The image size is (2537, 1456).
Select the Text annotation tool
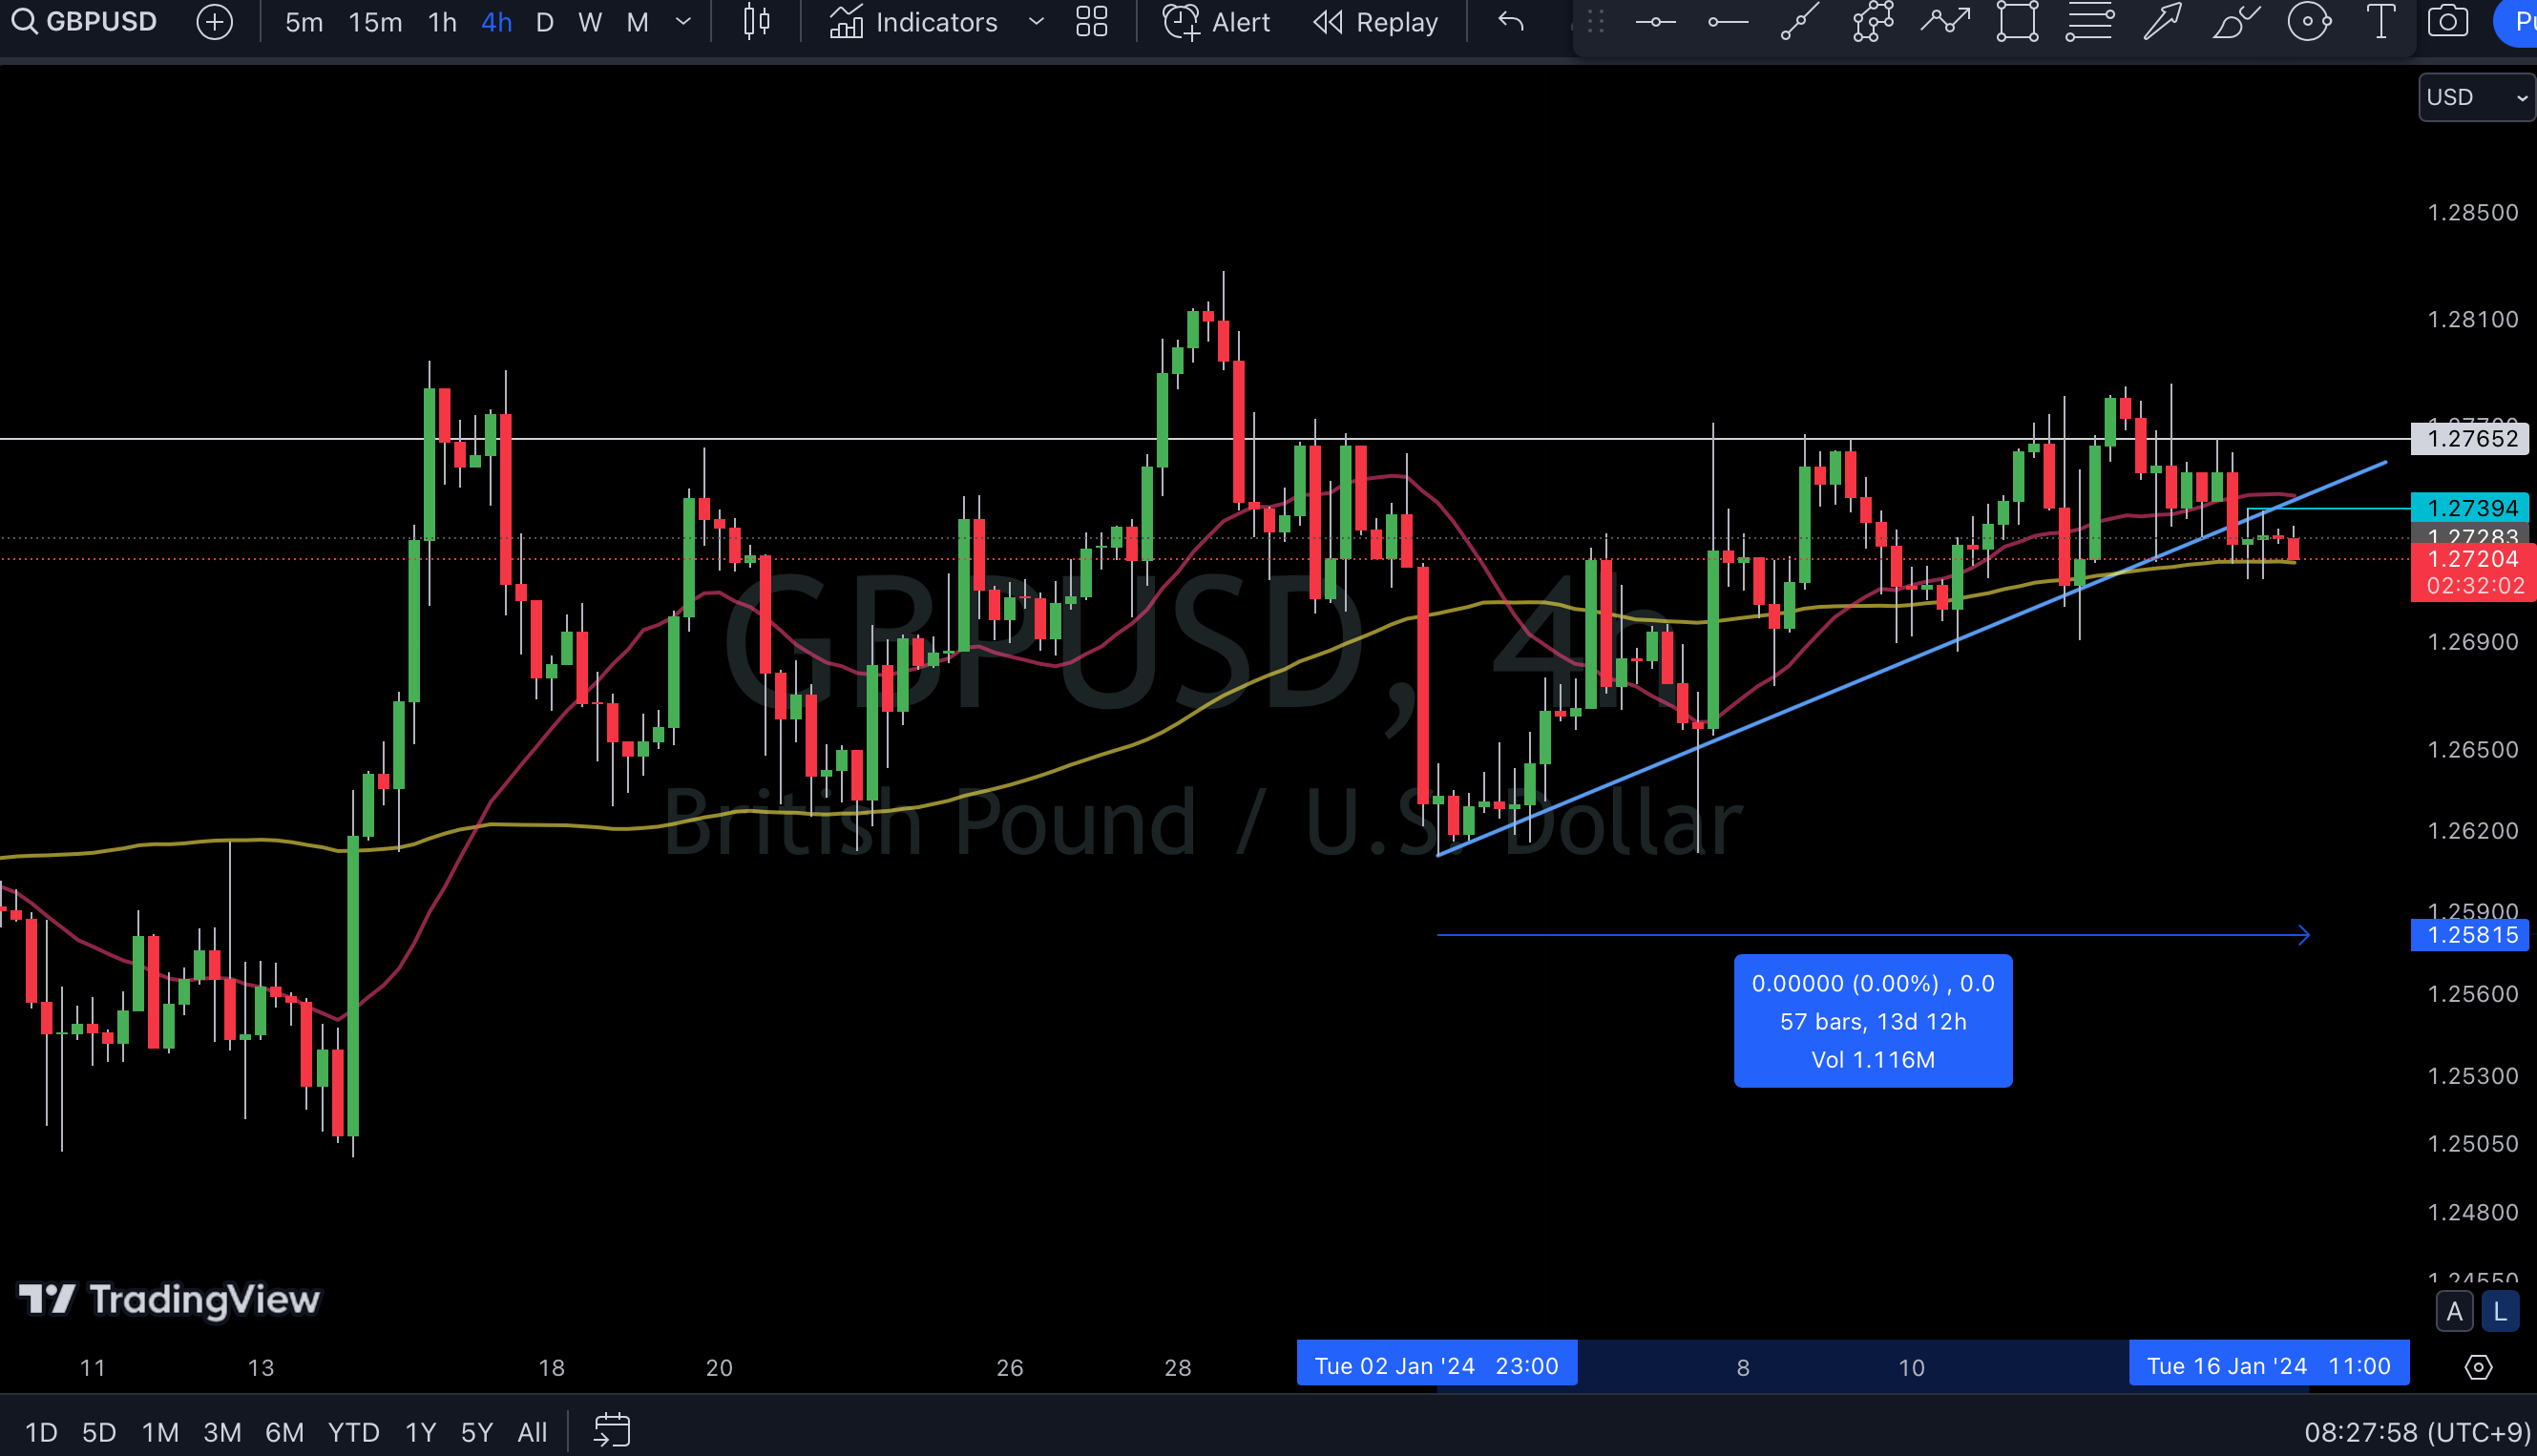pos(2380,22)
